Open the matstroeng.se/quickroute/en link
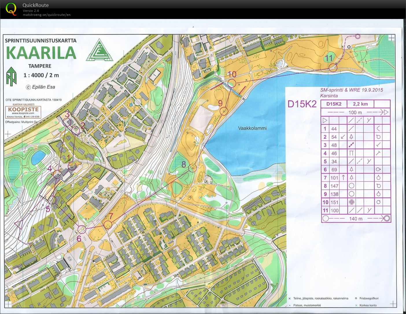The width and height of the screenshot is (406, 314). pyautogui.click(x=47, y=15)
